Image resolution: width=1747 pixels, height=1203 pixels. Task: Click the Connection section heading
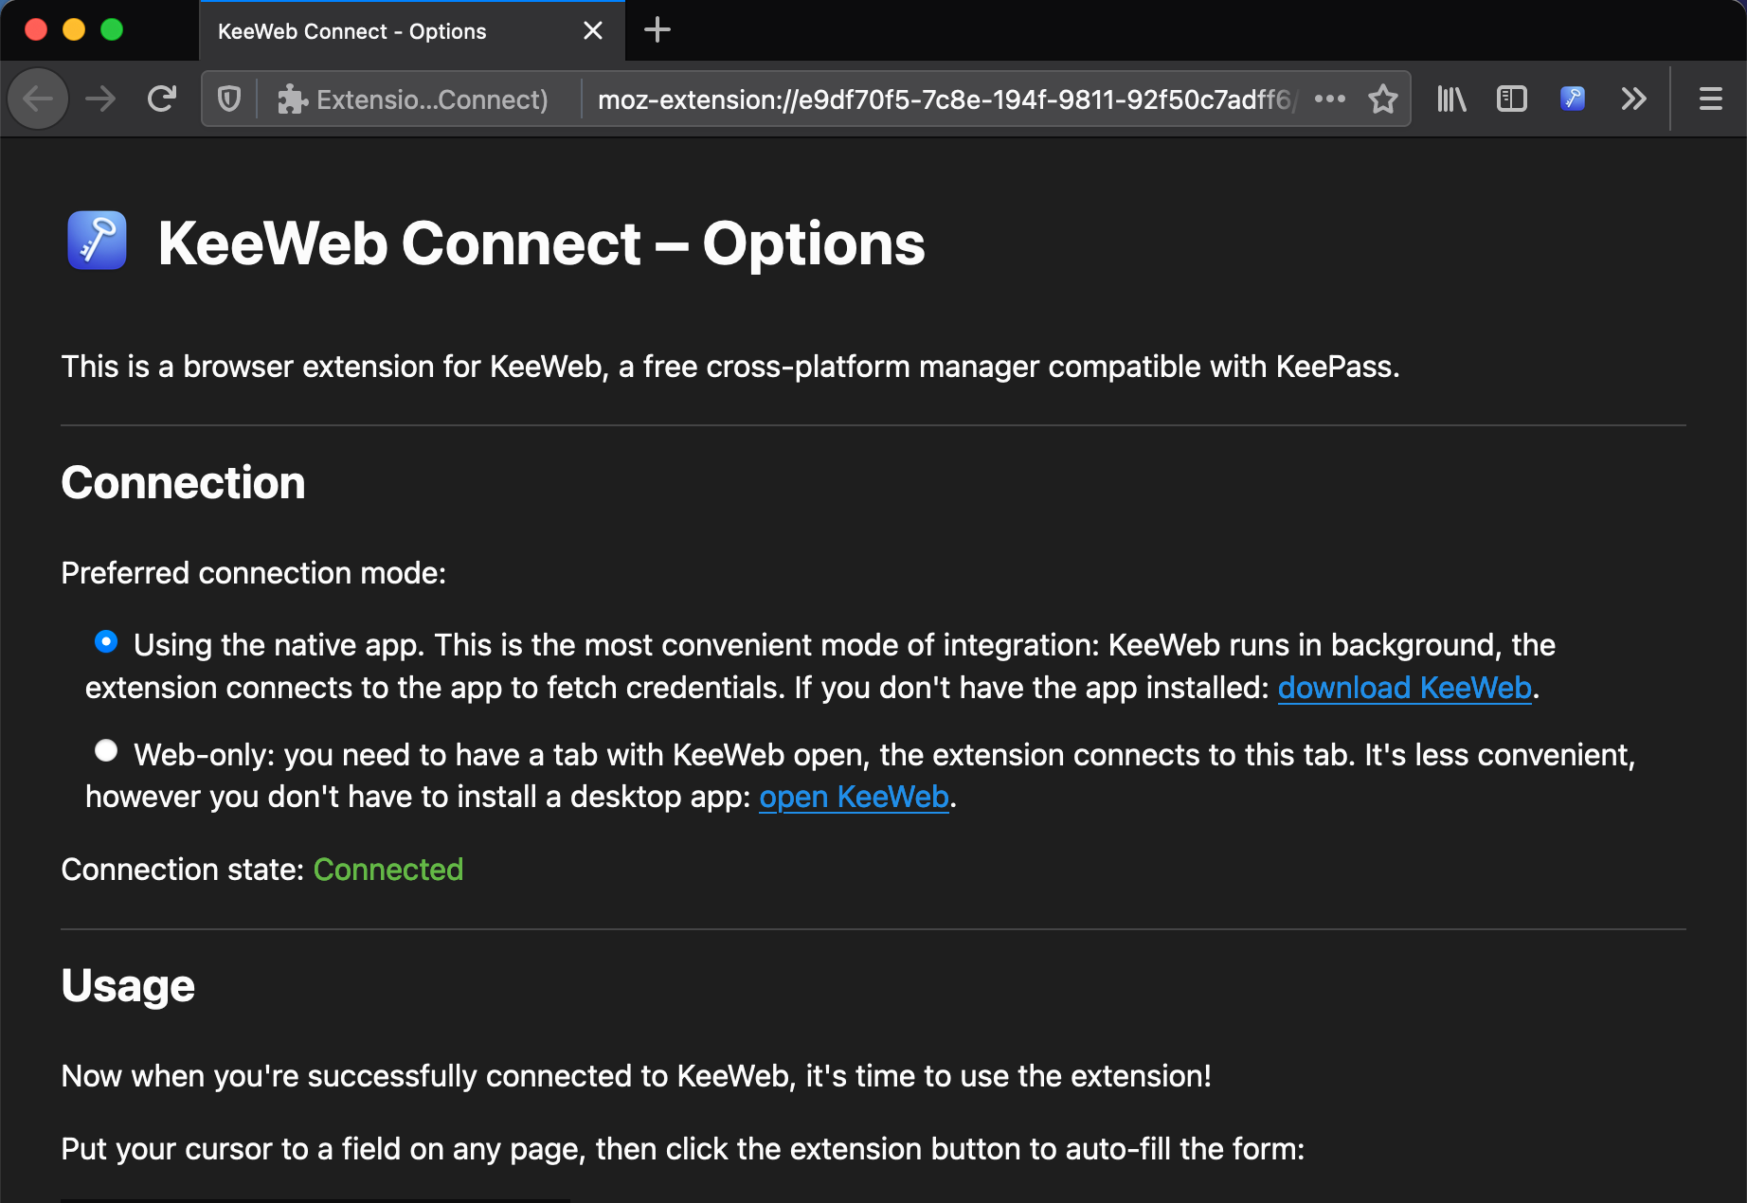coord(183,482)
